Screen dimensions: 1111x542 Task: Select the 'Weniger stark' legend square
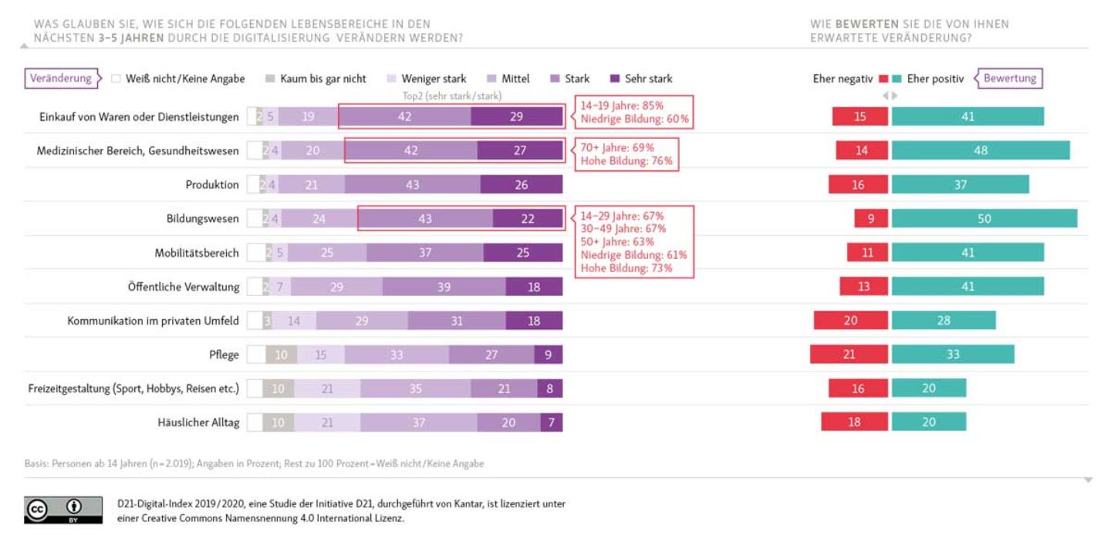[390, 79]
